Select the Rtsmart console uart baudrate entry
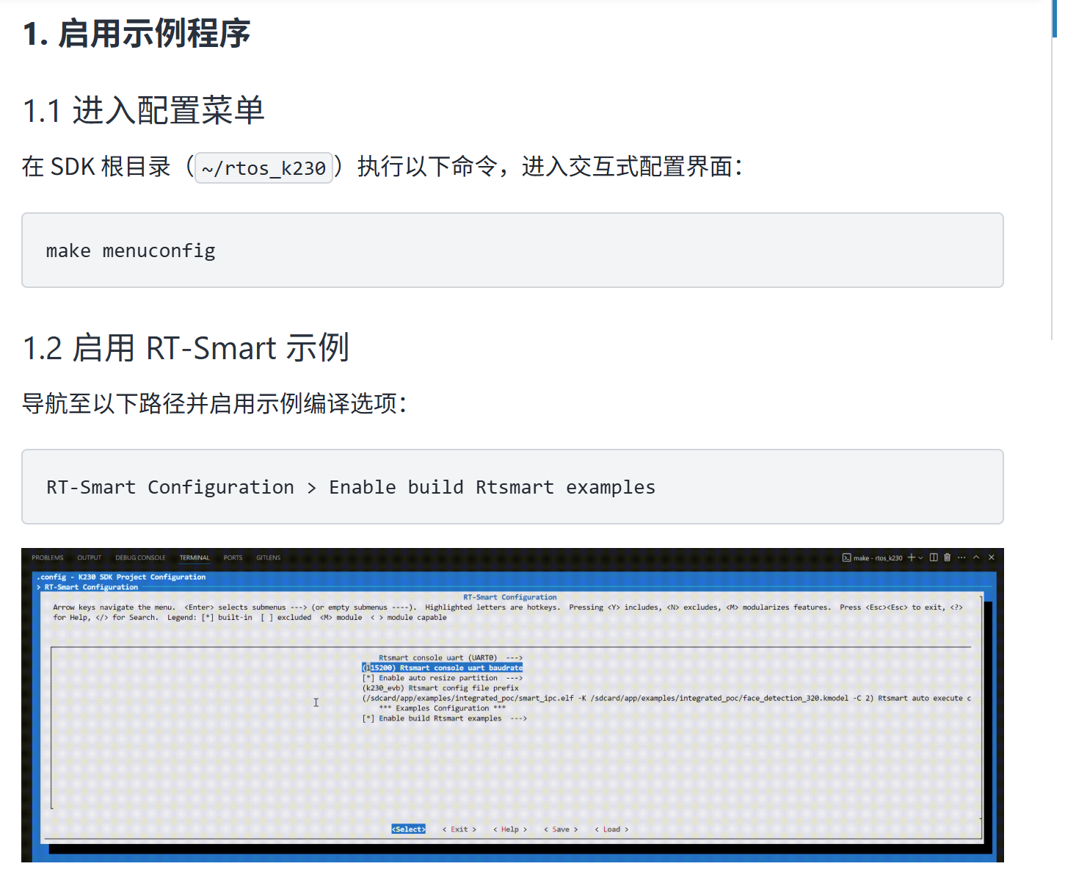1076x869 pixels. coord(443,668)
